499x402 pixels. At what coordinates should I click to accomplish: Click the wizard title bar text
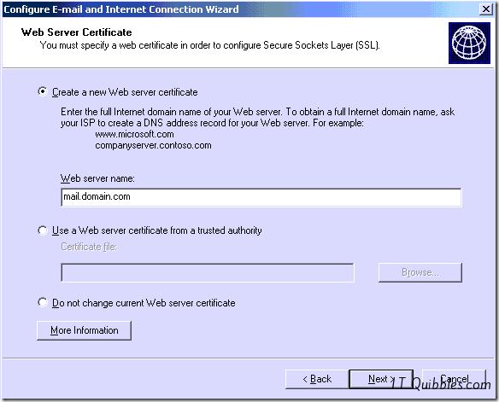(121, 9)
